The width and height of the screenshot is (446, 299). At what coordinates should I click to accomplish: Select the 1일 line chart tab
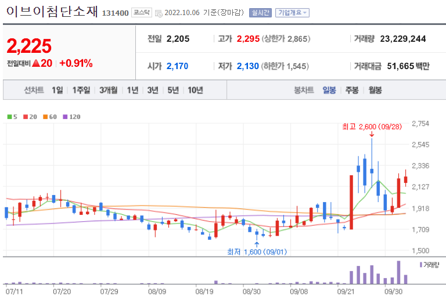(57, 90)
